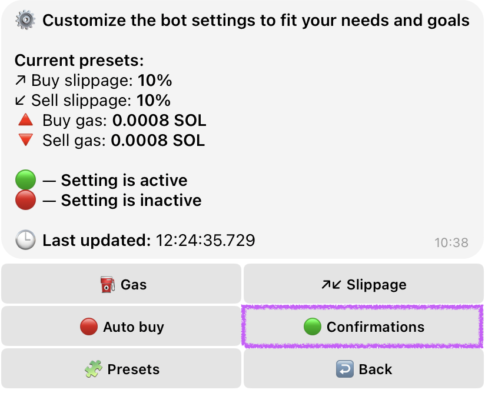
Task: Open the Slippage settings button
Action: pyautogui.click(x=363, y=284)
